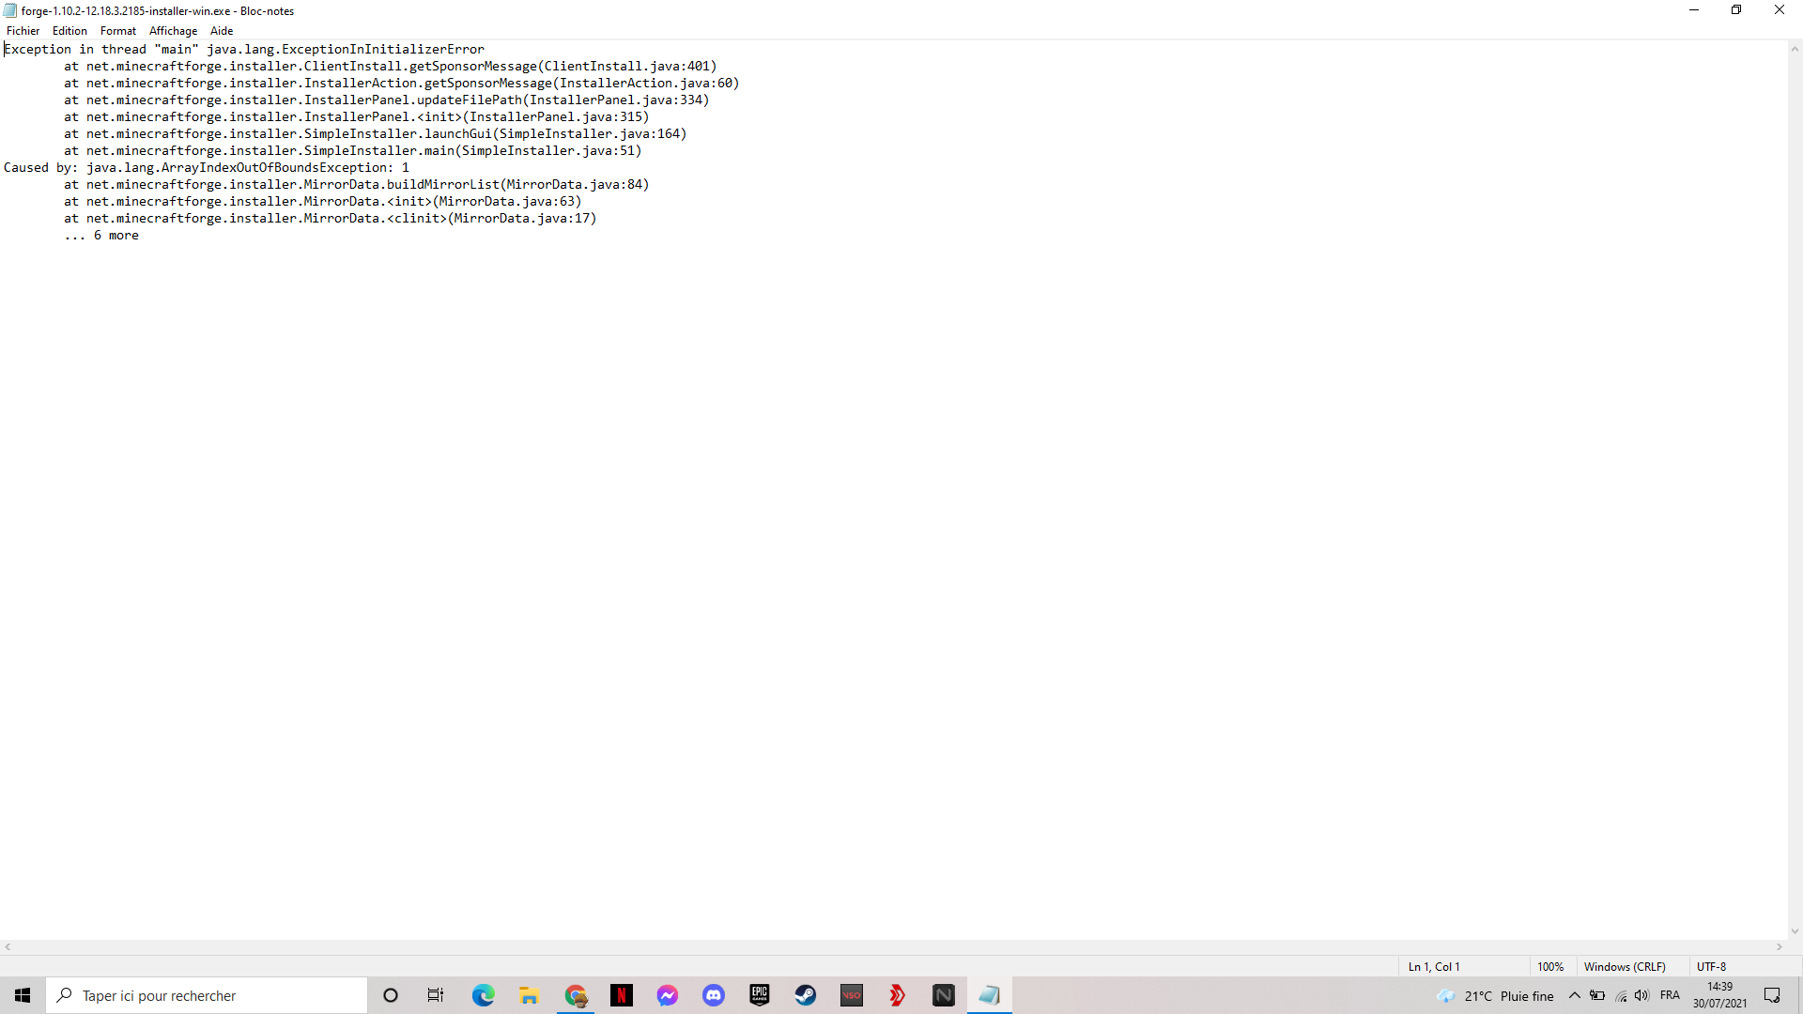This screenshot has width=1803, height=1014.
Task: Click the Windows Start button
Action: click(23, 995)
